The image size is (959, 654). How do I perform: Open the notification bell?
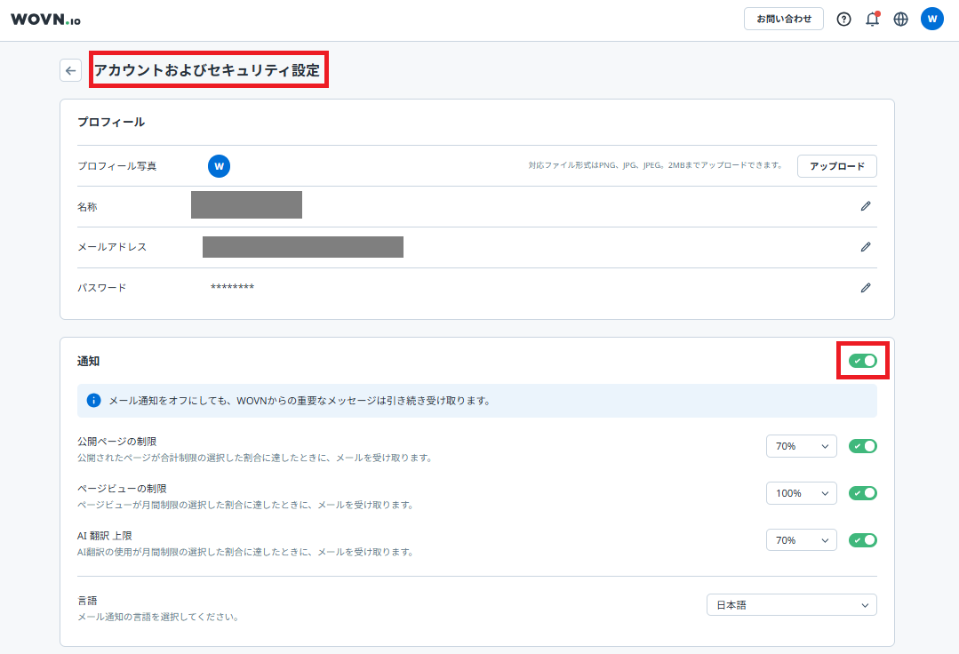click(872, 18)
